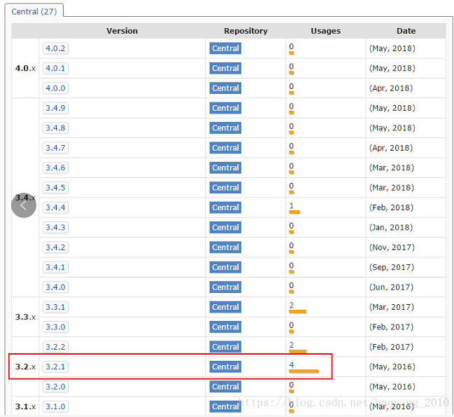Click Central badge in 3.4.1 row
Viewport: 454px width, 417px height.
click(225, 267)
